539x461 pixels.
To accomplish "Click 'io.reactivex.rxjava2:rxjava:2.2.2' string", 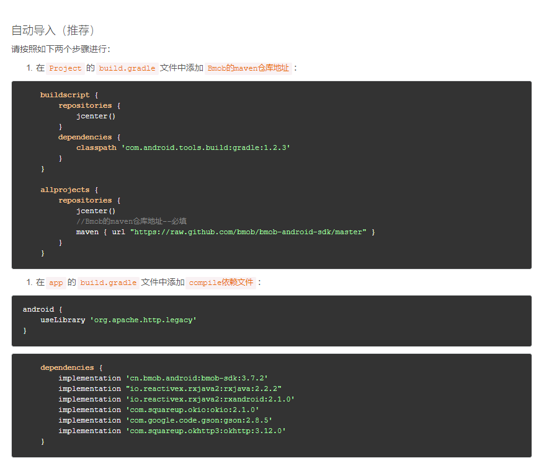I will click(203, 389).
